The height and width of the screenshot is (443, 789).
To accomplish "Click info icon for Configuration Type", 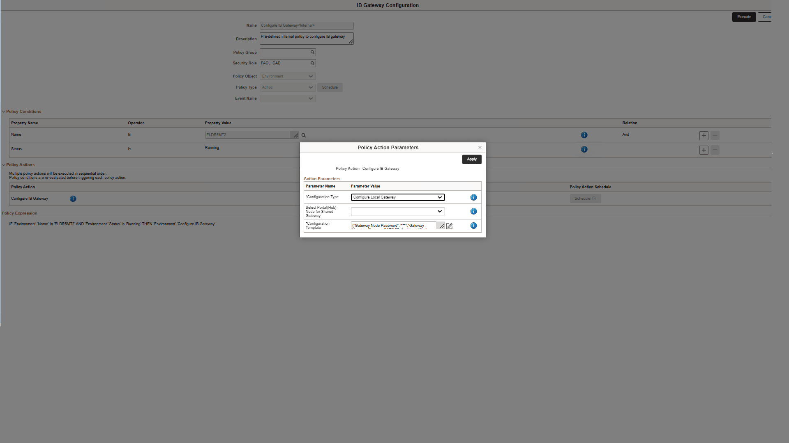I will tap(473, 197).
